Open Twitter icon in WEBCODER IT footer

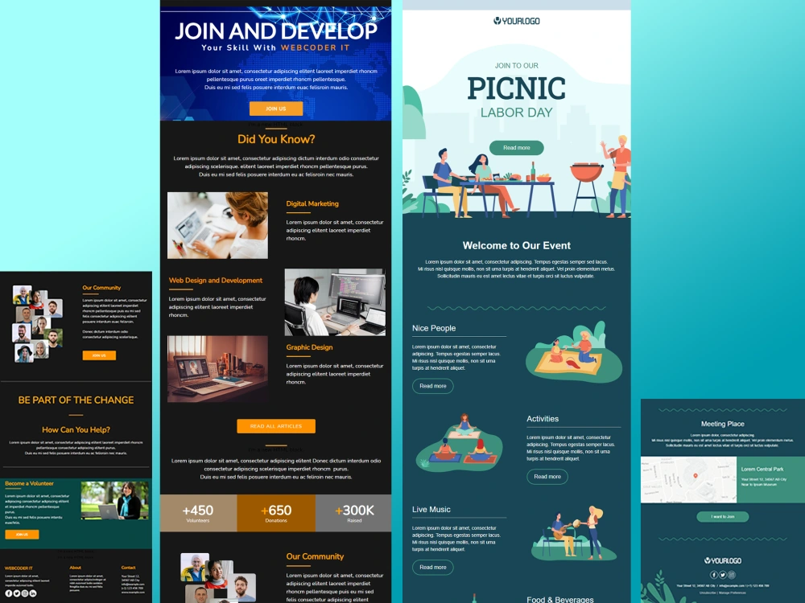click(16, 593)
